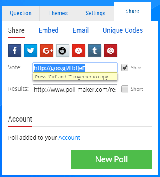Open the Question tab
Image resolution: width=160 pixels, height=177 pixels.
point(21,13)
